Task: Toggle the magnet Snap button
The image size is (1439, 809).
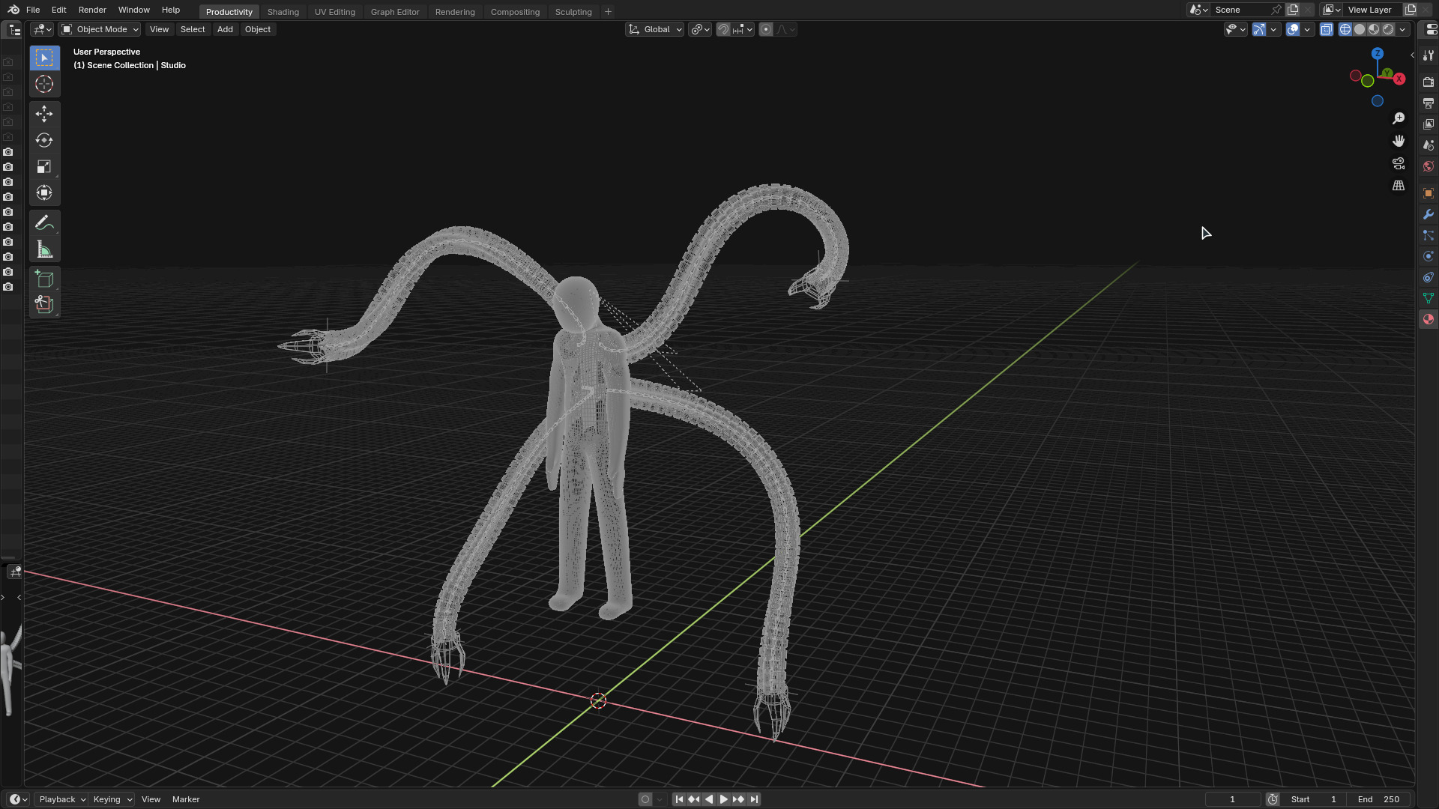Action: [723, 29]
